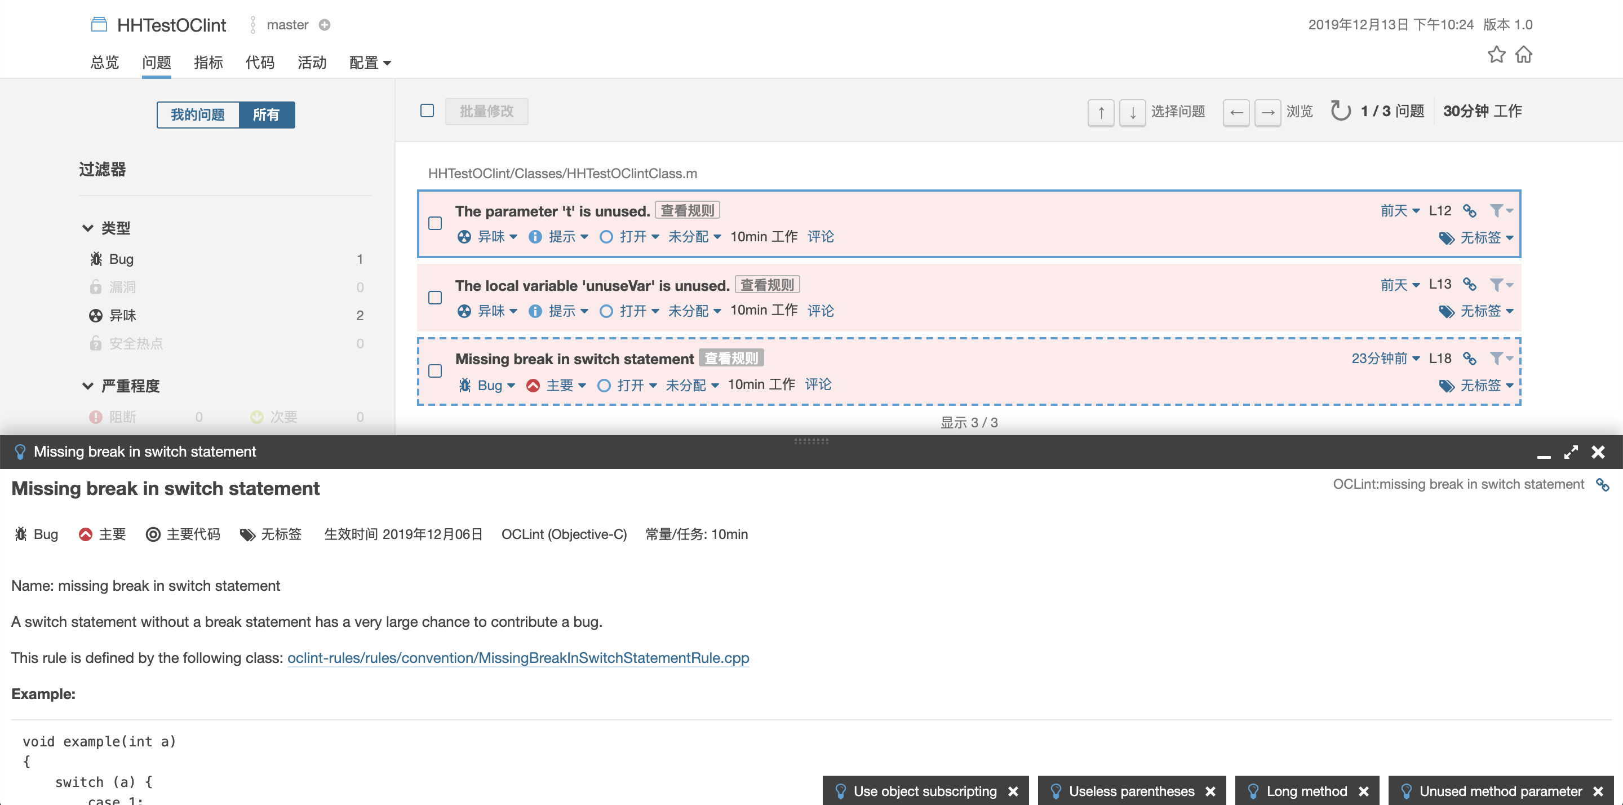Image resolution: width=1623 pixels, height=805 pixels.
Task: Open the project home icon
Action: (1523, 55)
